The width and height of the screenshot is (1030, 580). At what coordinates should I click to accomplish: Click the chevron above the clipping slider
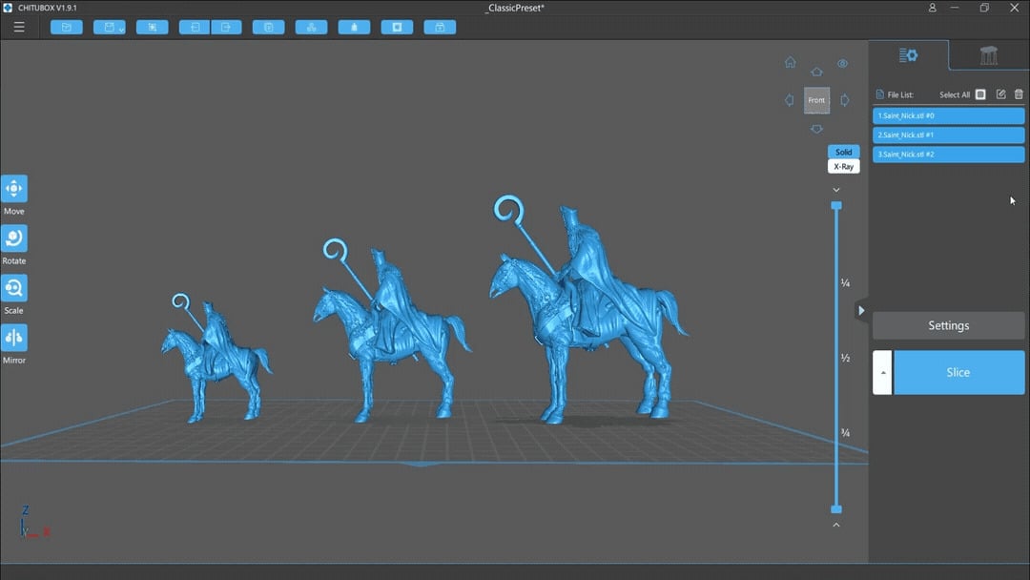point(836,189)
